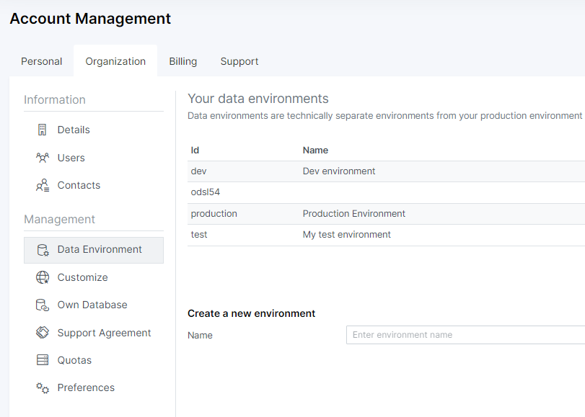
Task: Click the Details building icon
Action: tap(43, 130)
